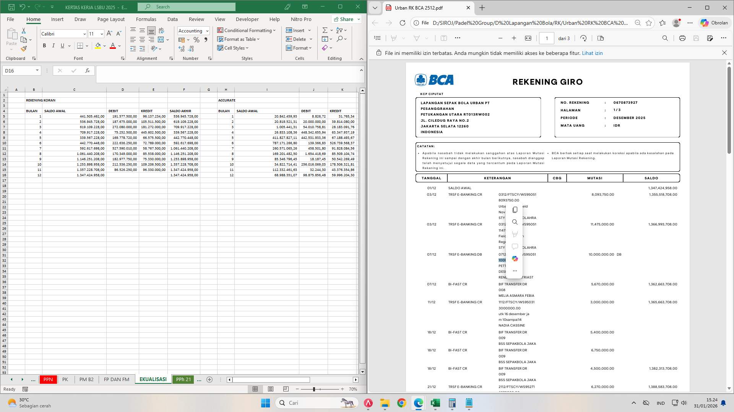This screenshot has height=412, width=734.
Task: Toggle underline on the selected cell
Action: (x=62, y=45)
